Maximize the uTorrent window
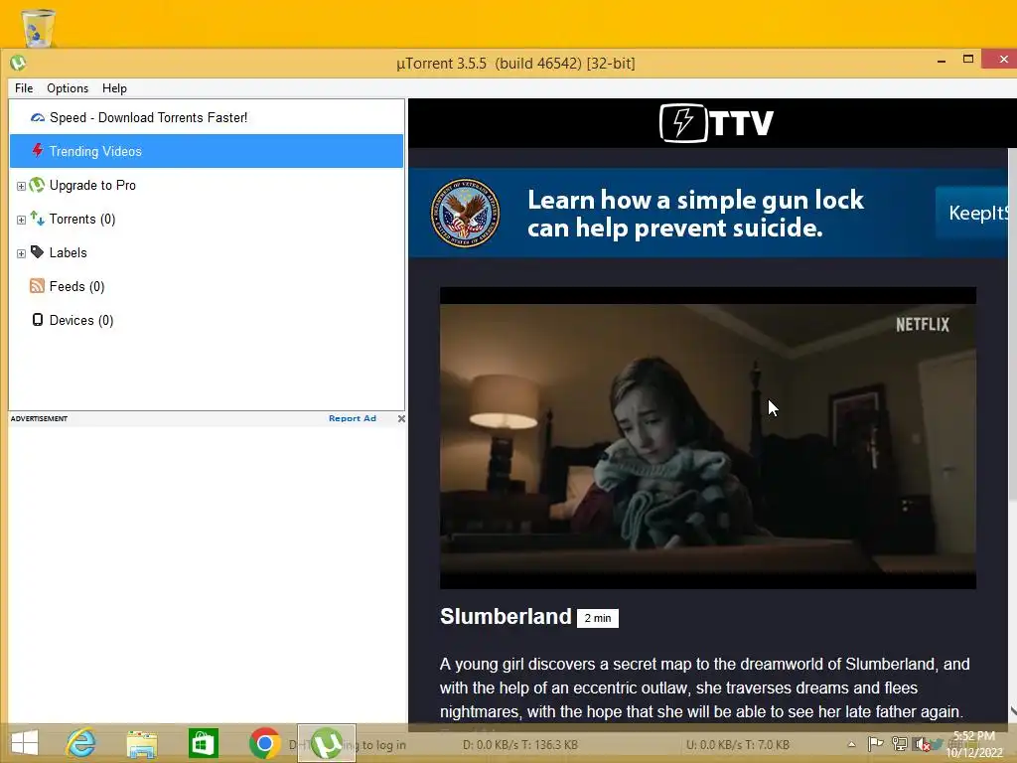This screenshot has height=763, width=1017. click(x=967, y=59)
